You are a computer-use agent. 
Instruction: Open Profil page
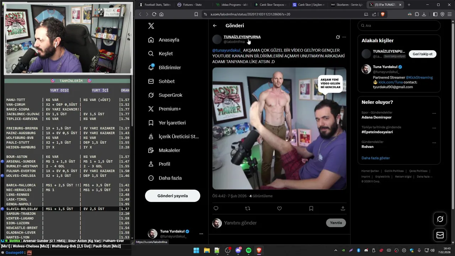click(x=159, y=164)
